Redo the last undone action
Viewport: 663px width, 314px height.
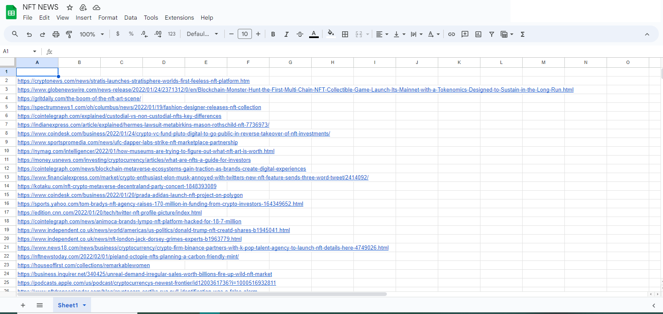(43, 34)
